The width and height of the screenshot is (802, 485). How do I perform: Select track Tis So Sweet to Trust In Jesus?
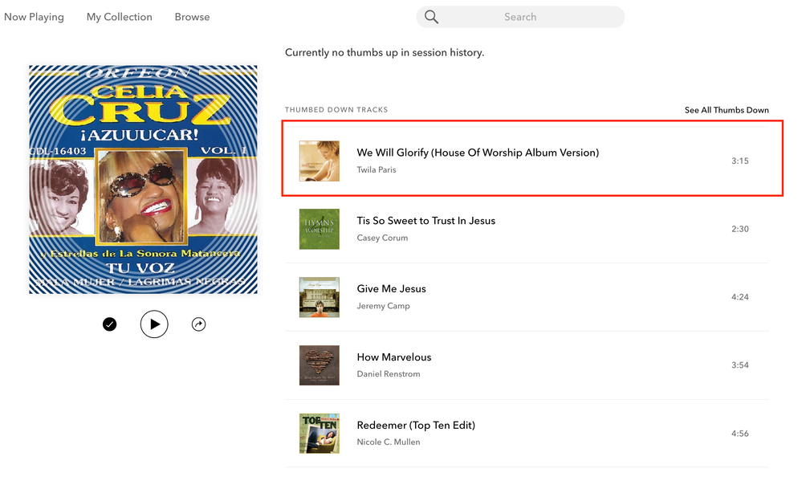click(x=425, y=221)
